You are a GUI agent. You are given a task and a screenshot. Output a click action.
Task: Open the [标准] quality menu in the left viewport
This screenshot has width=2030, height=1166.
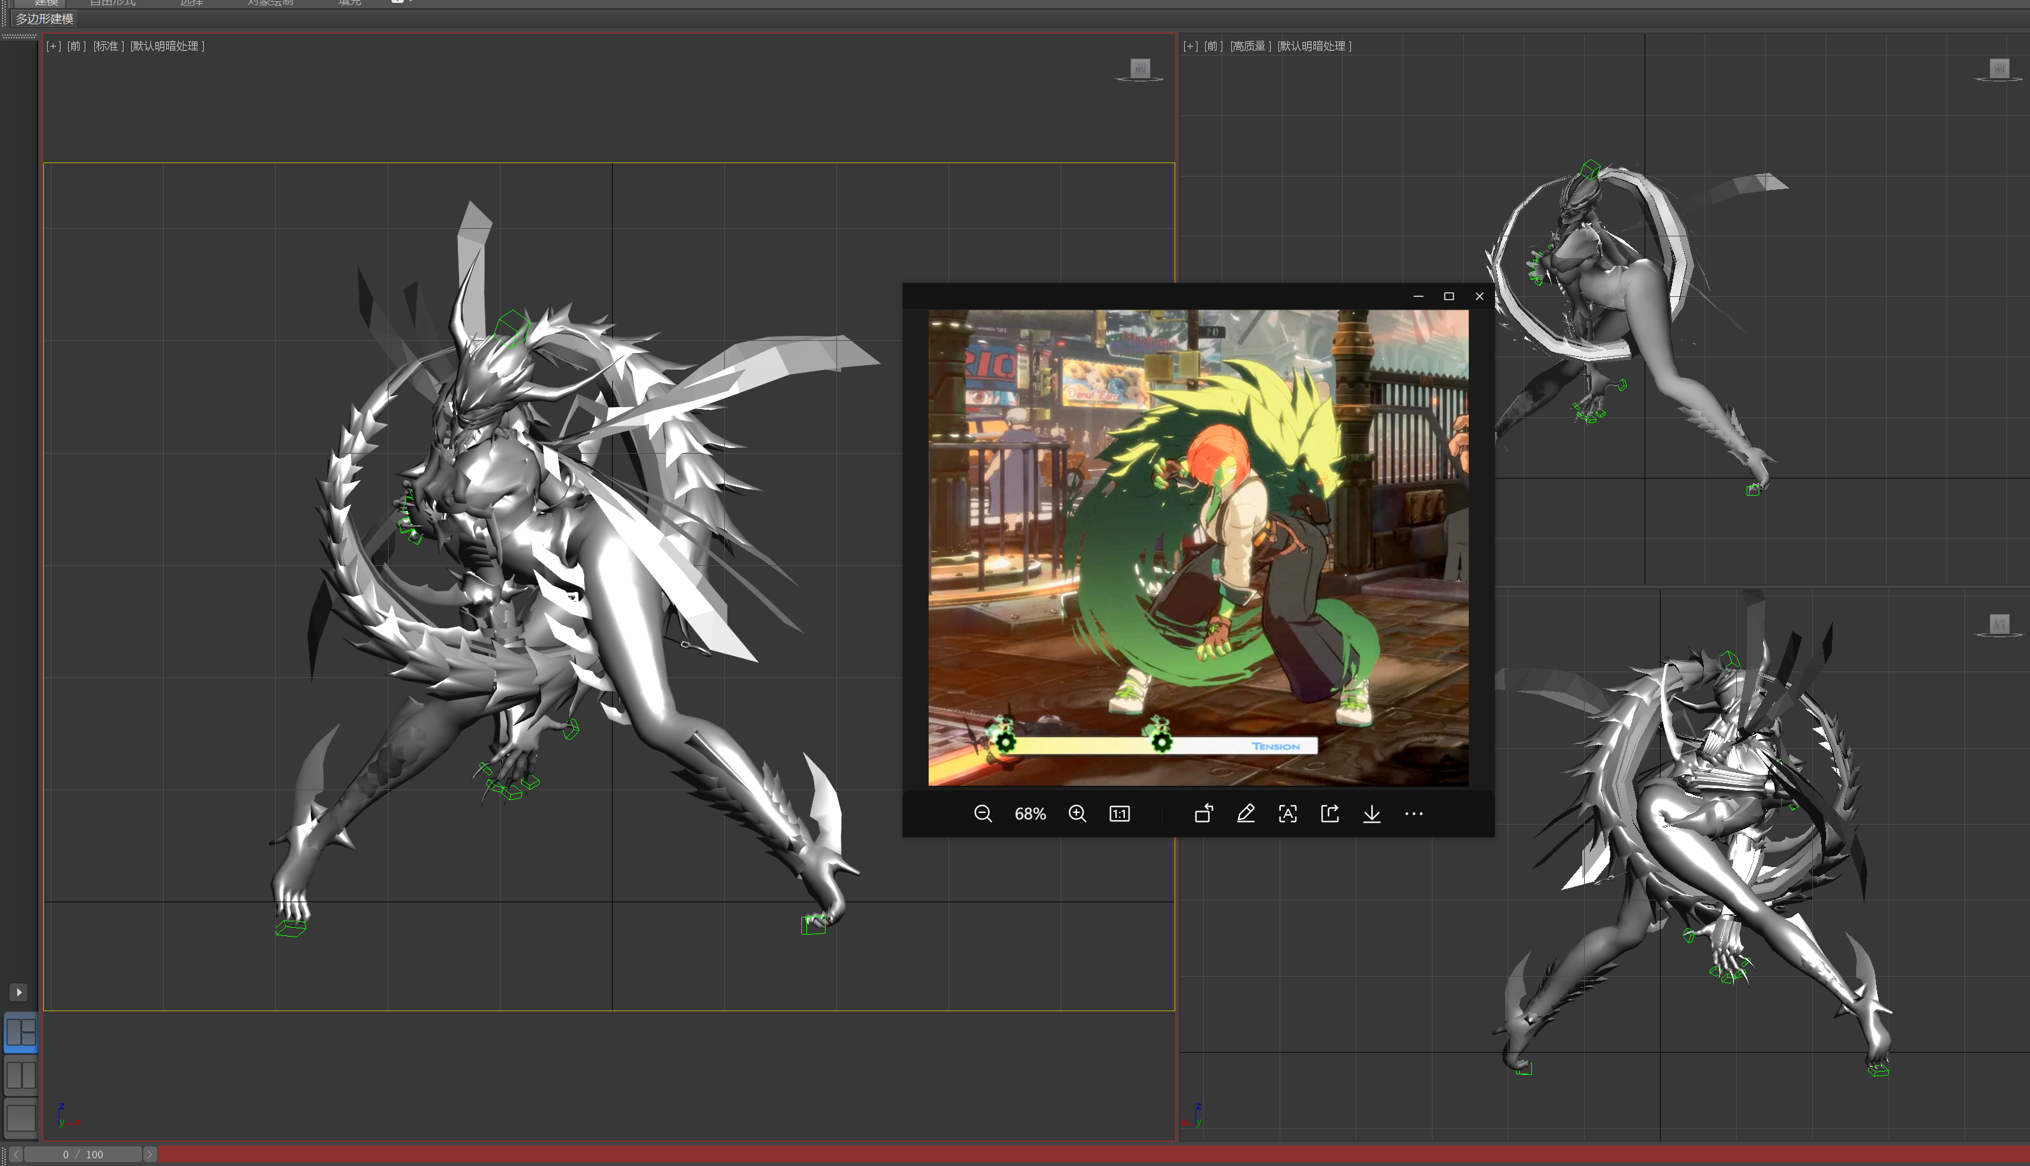coord(108,47)
